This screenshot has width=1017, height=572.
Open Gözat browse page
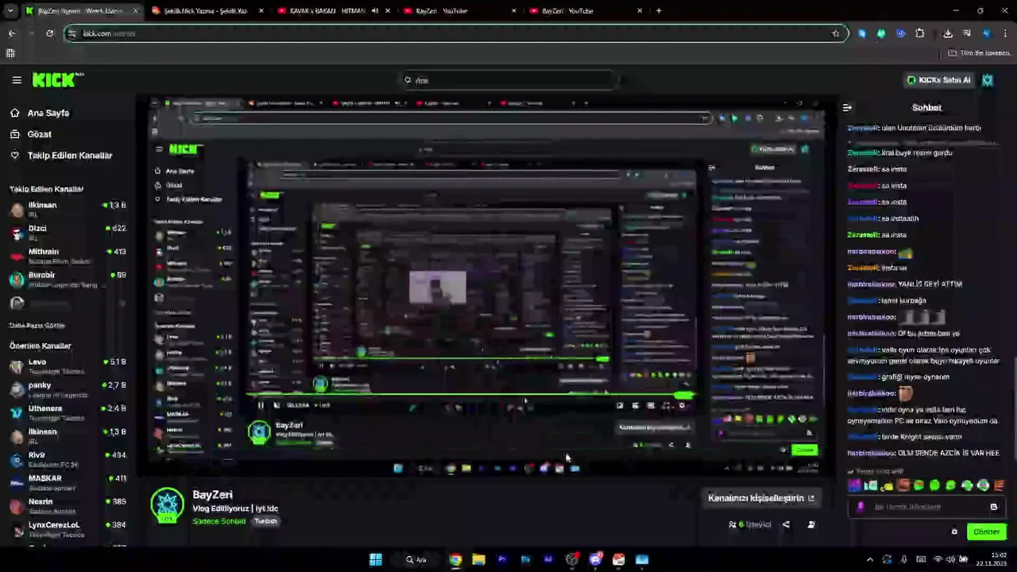coord(39,134)
